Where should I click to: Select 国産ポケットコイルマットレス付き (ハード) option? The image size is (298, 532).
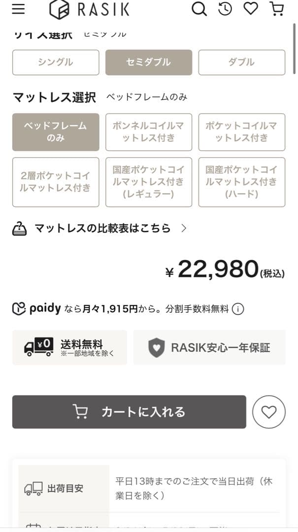click(x=241, y=182)
